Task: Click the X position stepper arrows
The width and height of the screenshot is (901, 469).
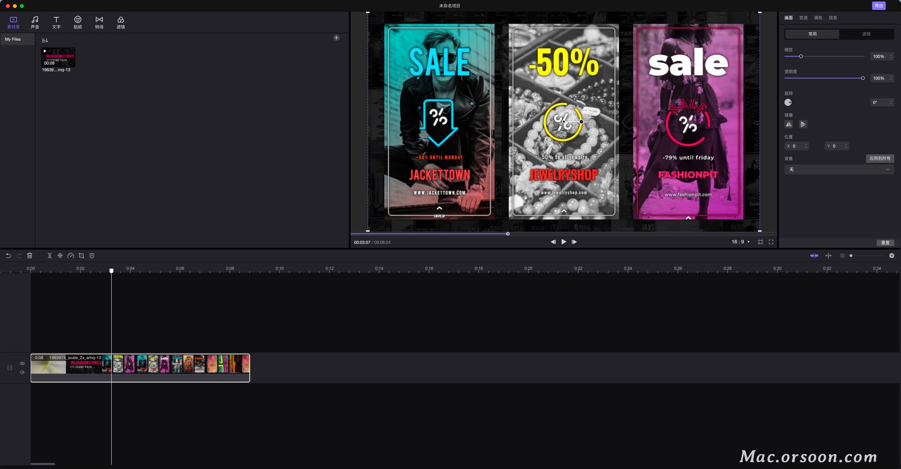Action: [x=806, y=146]
